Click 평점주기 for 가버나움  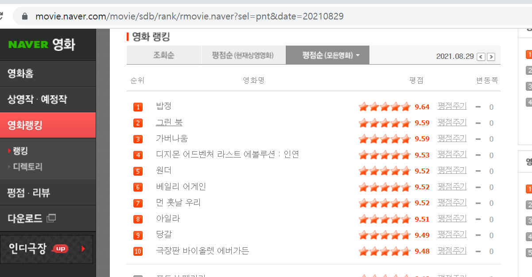(x=452, y=138)
